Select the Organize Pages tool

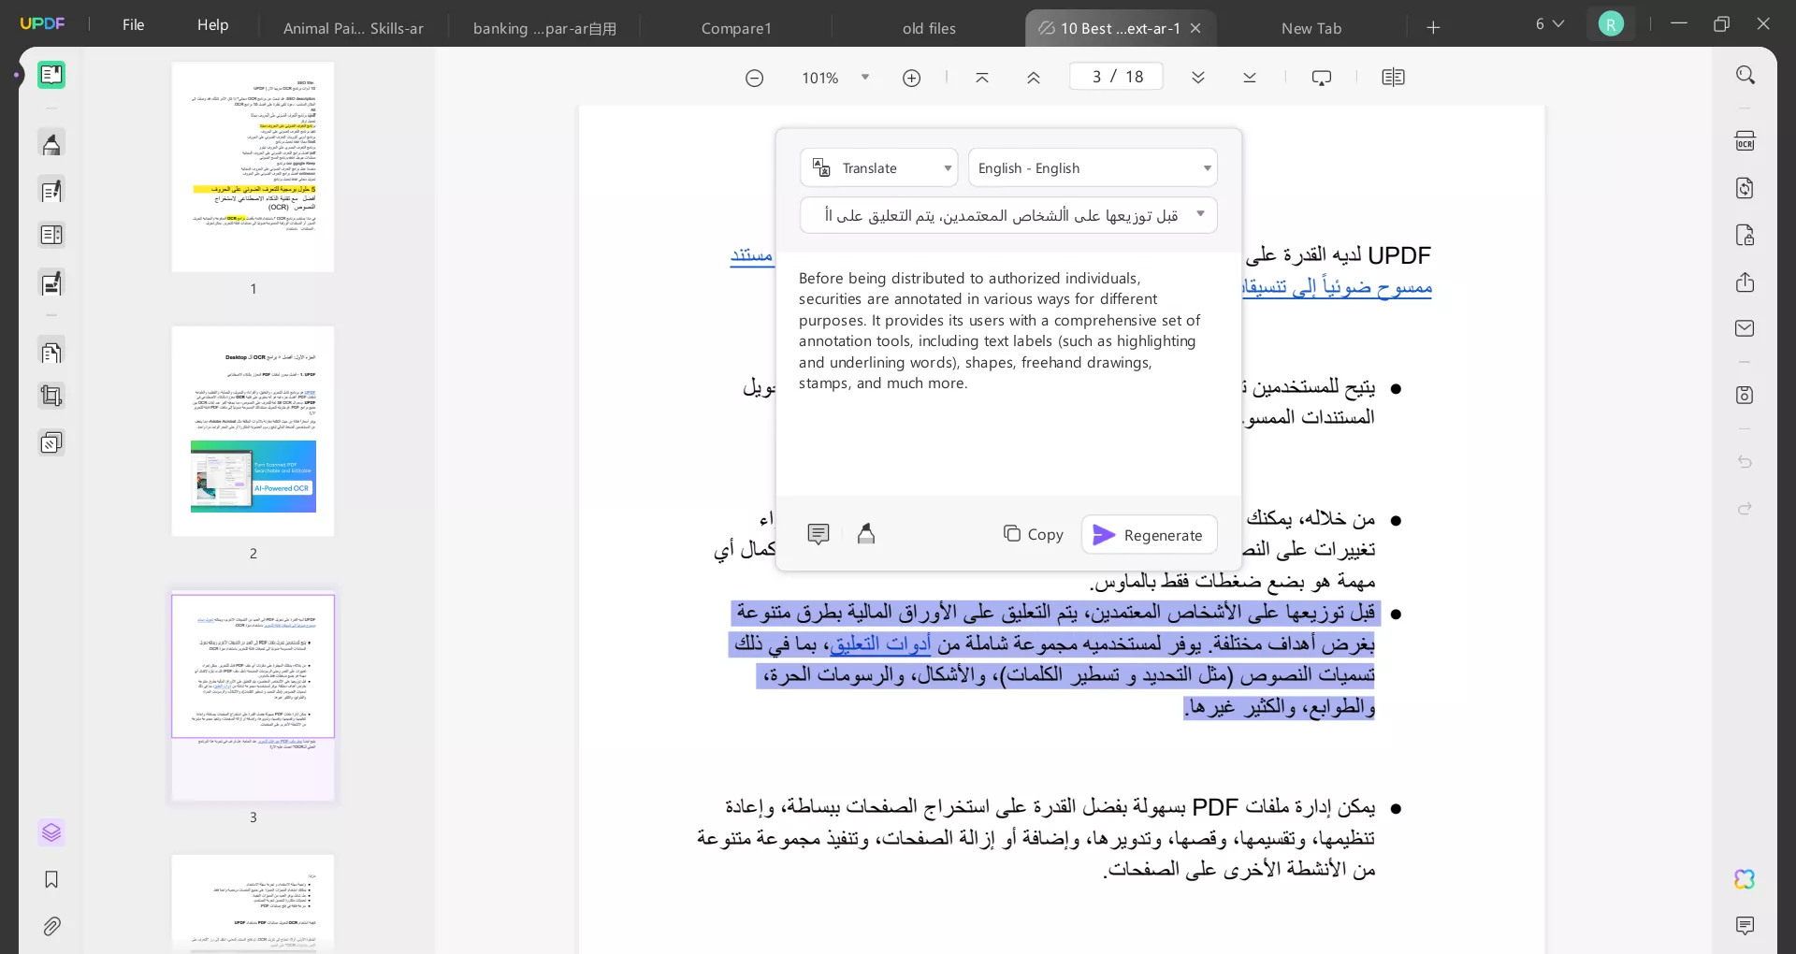point(51,352)
